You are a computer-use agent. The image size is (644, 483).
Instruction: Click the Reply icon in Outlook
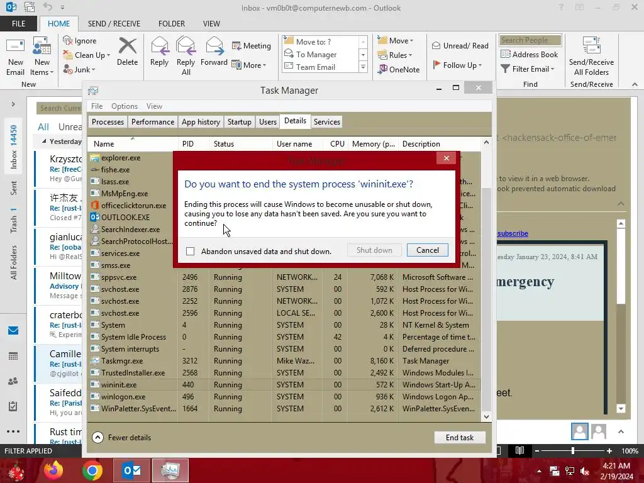159,52
